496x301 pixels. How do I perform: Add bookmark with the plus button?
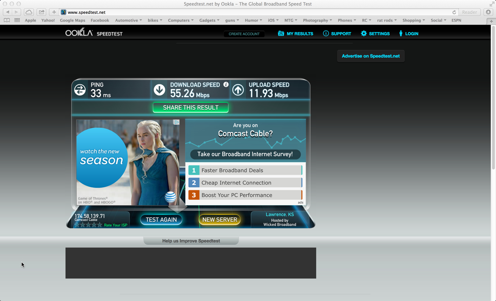click(x=54, y=12)
